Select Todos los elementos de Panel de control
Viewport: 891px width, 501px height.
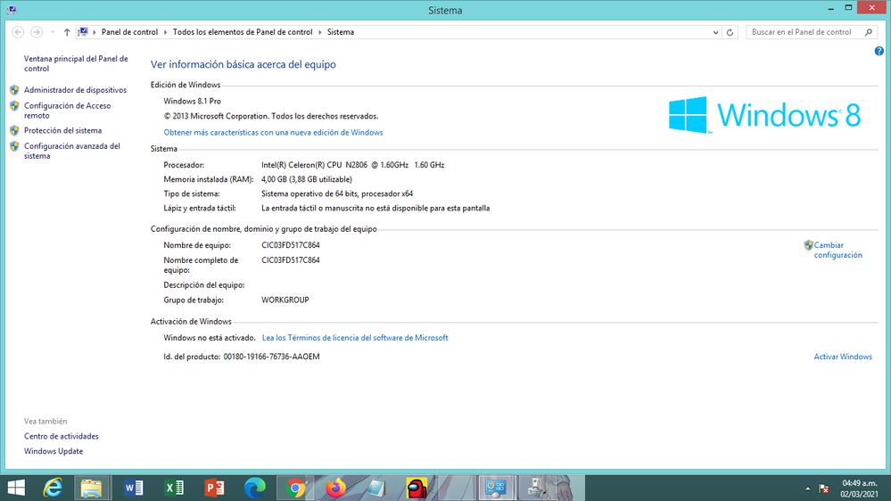tap(243, 32)
